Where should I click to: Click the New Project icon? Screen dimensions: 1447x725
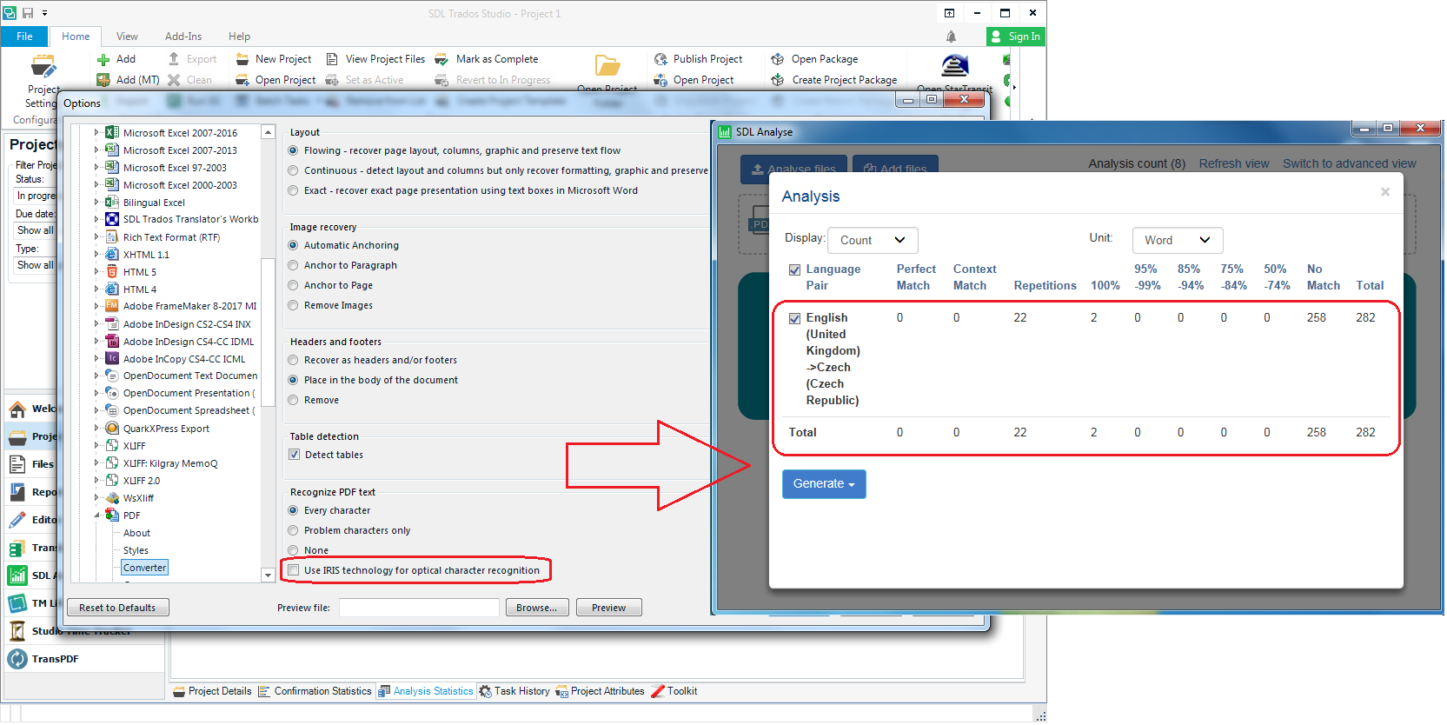coord(242,59)
